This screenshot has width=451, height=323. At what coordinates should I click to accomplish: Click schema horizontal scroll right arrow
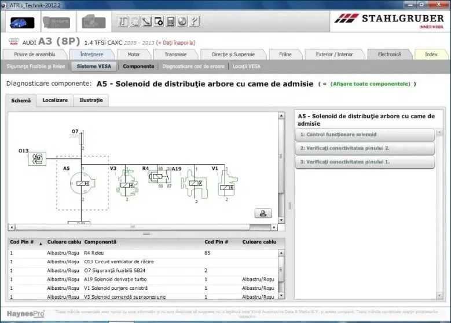tap(274, 227)
